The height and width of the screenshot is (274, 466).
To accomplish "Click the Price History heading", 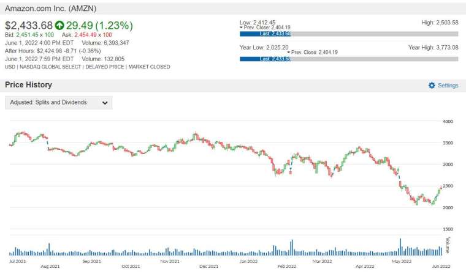I will tap(28, 85).
